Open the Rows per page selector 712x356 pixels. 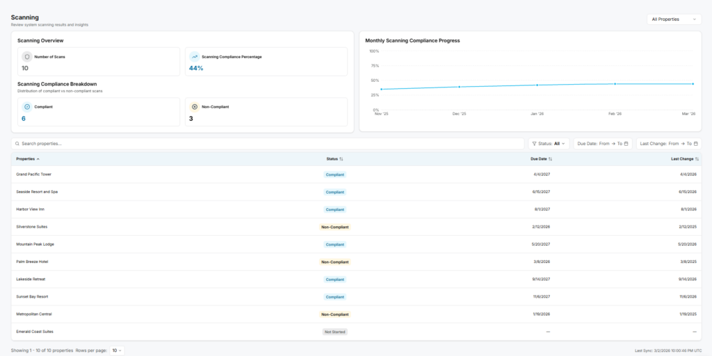[117, 350]
